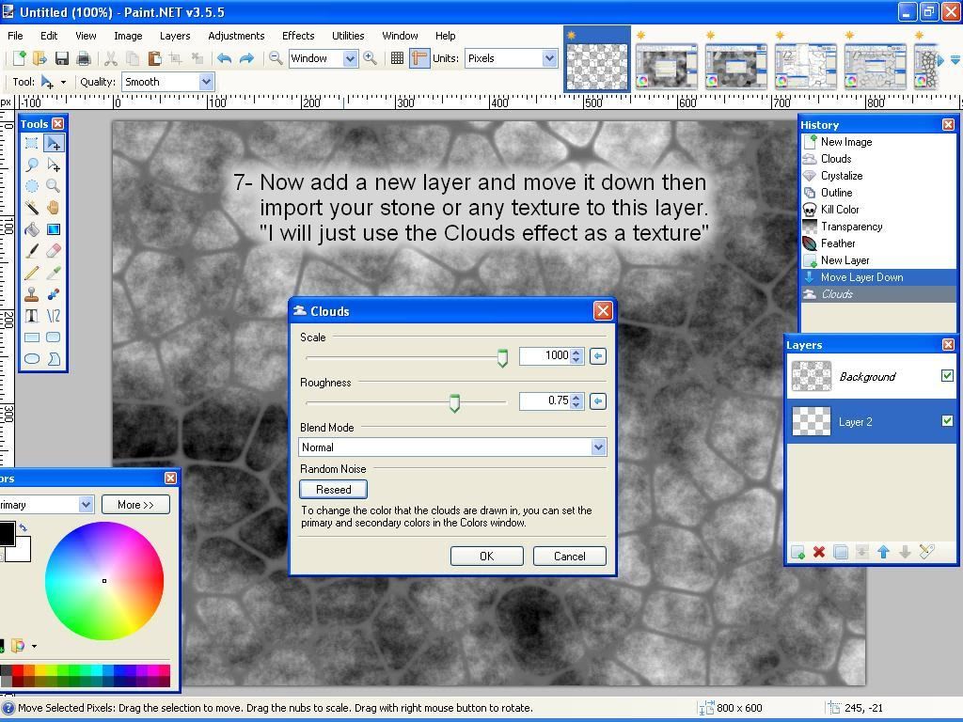Select the Zoom tool in Tools panel
Image resolution: width=963 pixels, height=722 pixels.
[x=54, y=186]
